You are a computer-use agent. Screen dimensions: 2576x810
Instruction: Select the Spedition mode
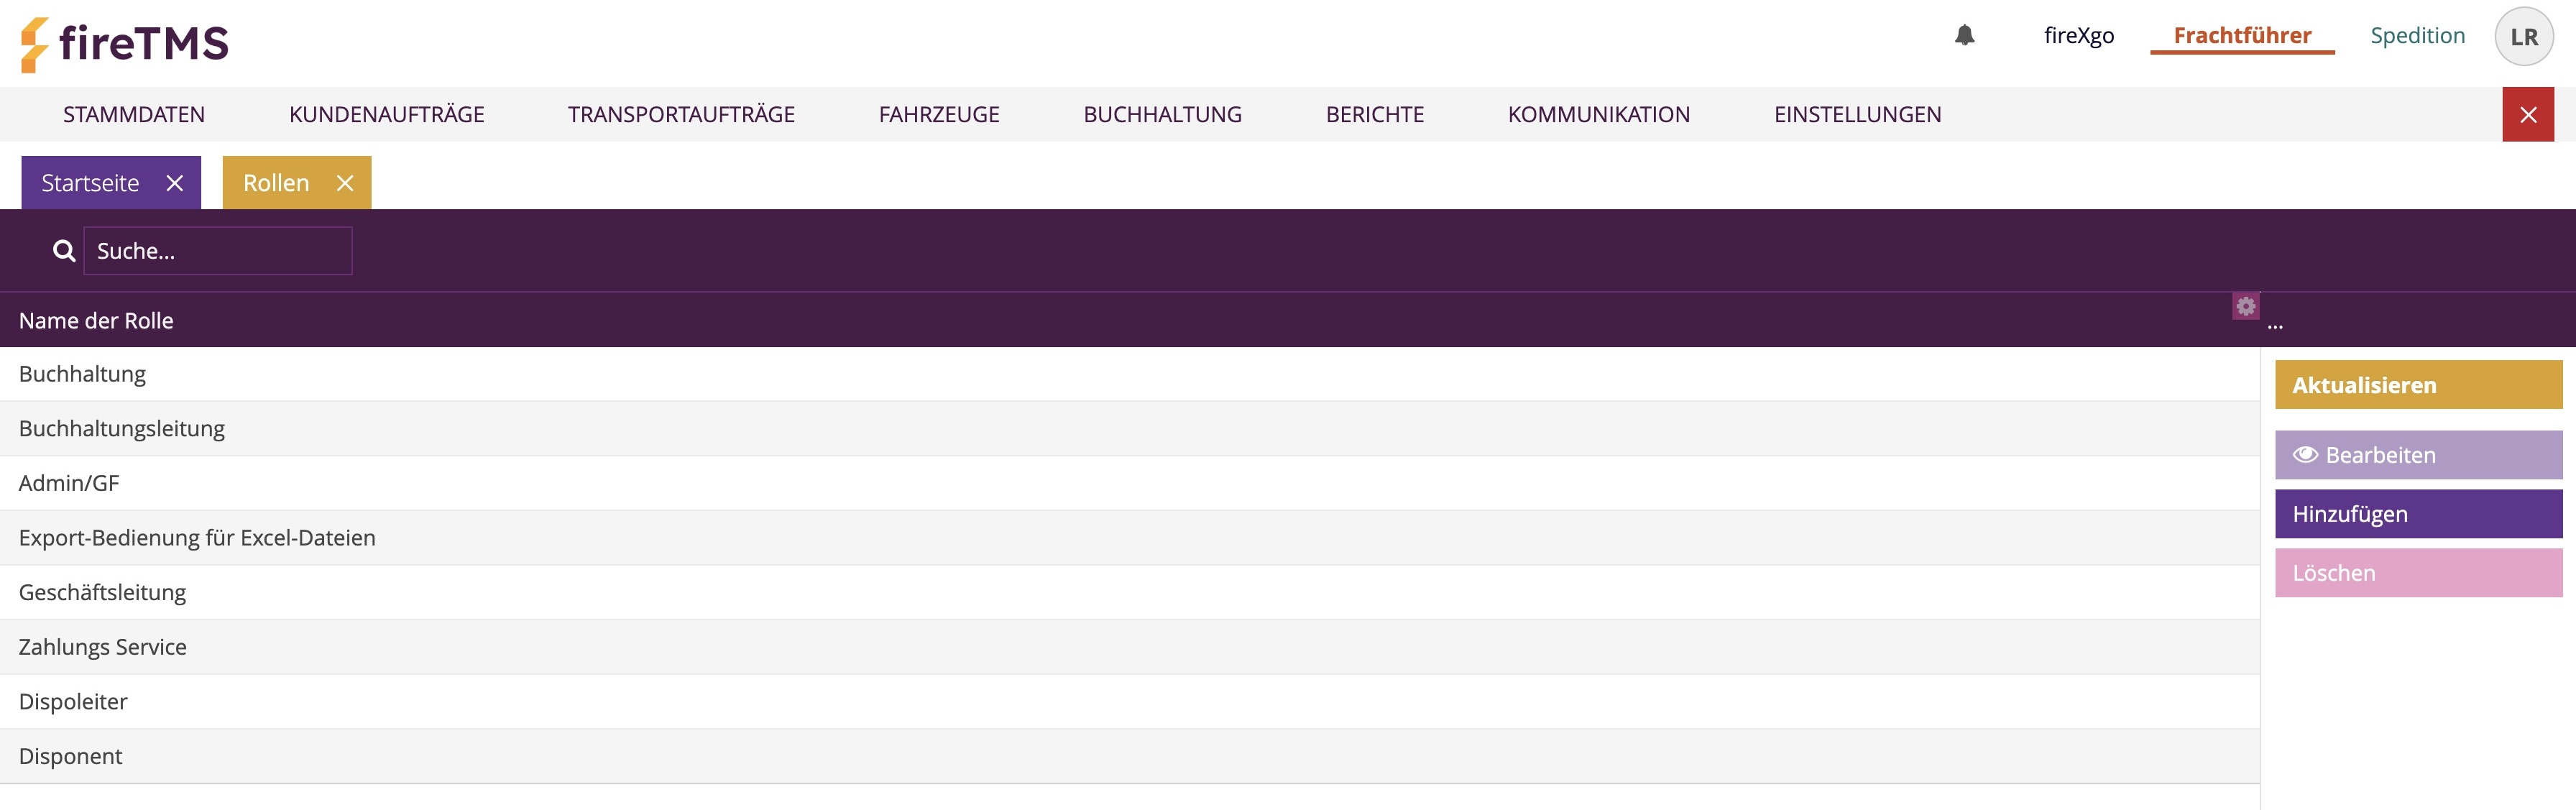2417,35
